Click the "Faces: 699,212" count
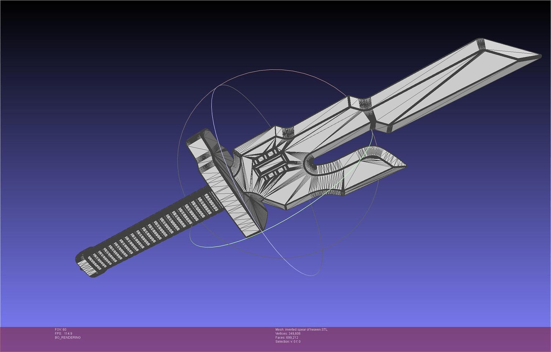The height and width of the screenshot is (352, 551). (287, 338)
